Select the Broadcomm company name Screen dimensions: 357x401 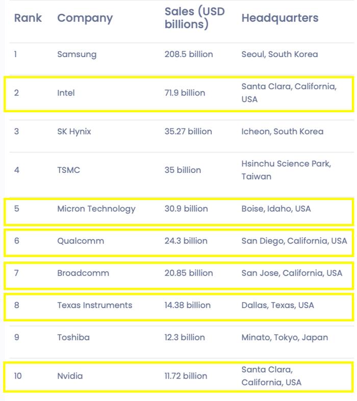pos(83,273)
